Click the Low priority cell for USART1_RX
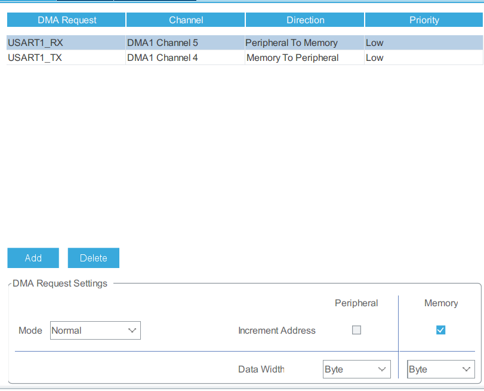 click(375, 43)
